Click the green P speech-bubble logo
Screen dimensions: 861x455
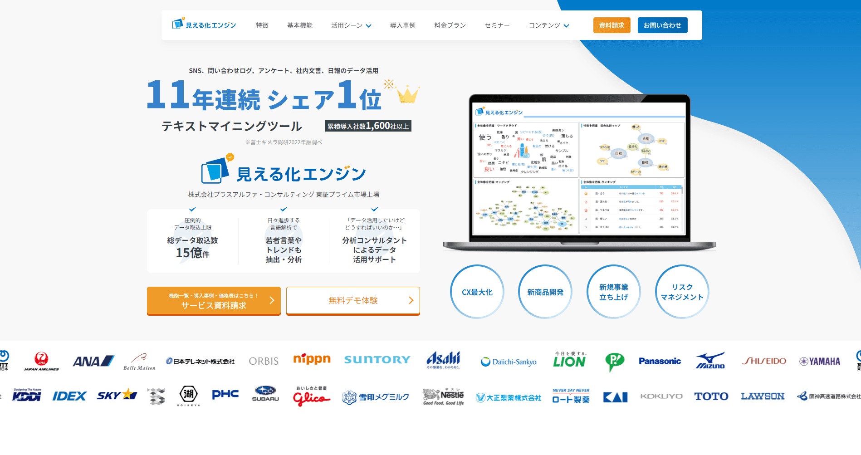coord(614,362)
